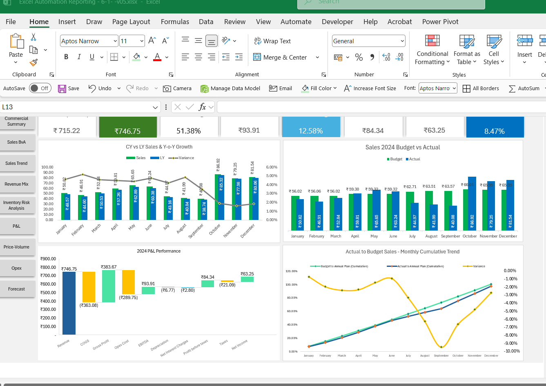The height and width of the screenshot is (386, 546).
Task: Click Decrease Decimal icon
Action: click(x=400, y=57)
